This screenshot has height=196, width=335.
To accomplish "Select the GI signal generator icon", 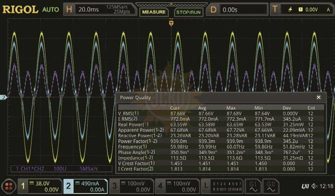I will 253,186.
